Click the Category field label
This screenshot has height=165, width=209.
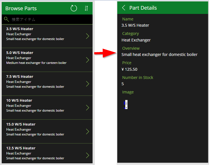131,34
